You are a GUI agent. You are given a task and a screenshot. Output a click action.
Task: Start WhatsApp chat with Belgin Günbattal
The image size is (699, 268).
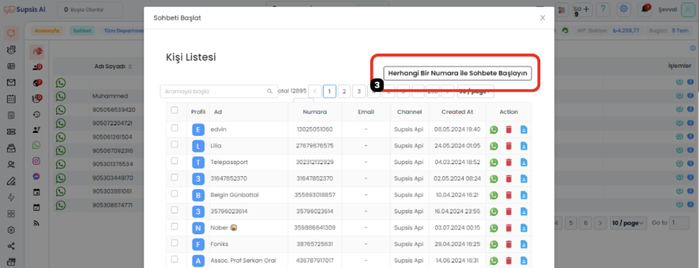(x=494, y=195)
